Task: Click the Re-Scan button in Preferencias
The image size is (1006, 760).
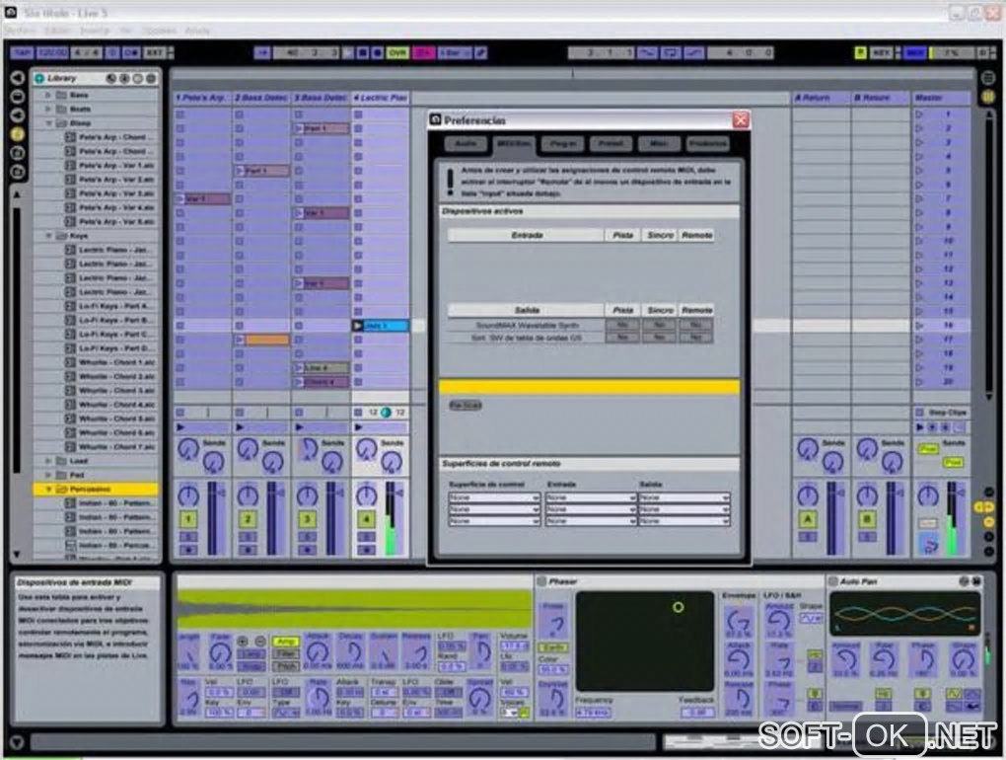Action: [x=466, y=405]
